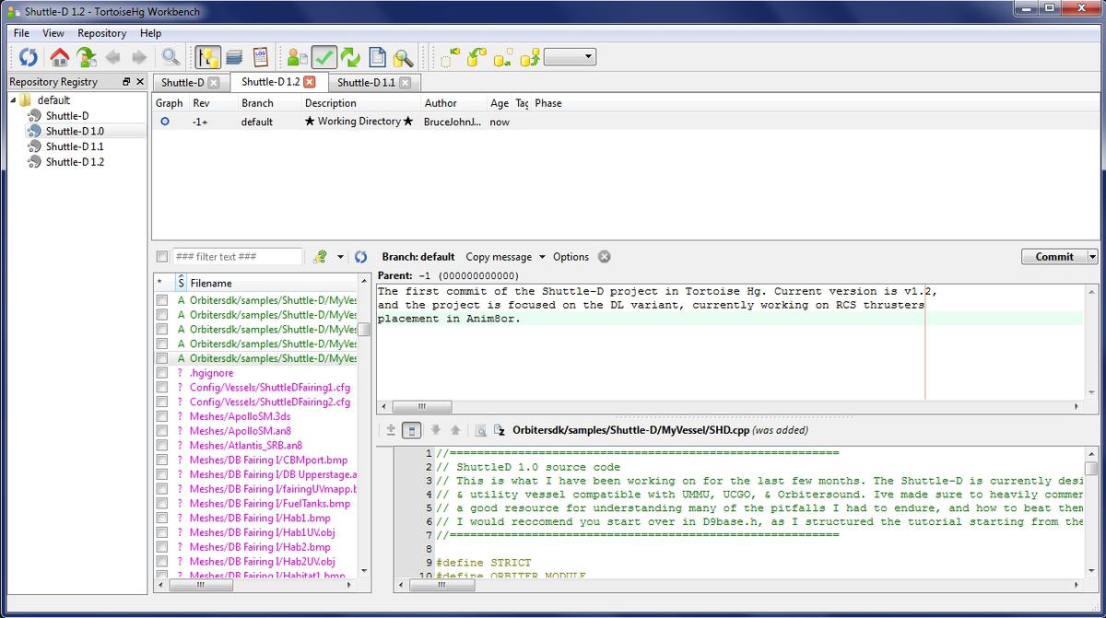Select Shuttle-D 1.0 in Repository Registry
The height and width of the screenshot is (618, 1106).
(x=74, y=131)
